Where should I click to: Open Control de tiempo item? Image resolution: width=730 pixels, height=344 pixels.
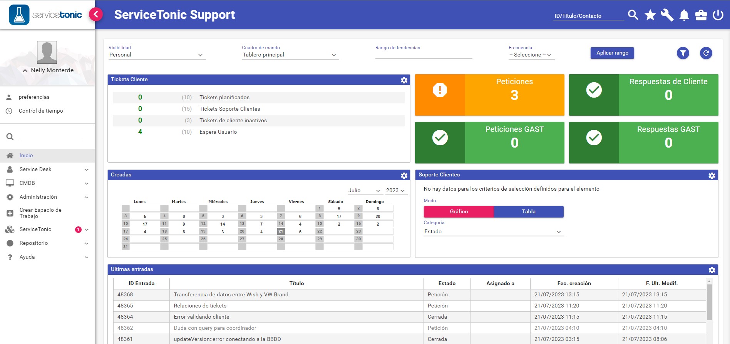point(41,111)
